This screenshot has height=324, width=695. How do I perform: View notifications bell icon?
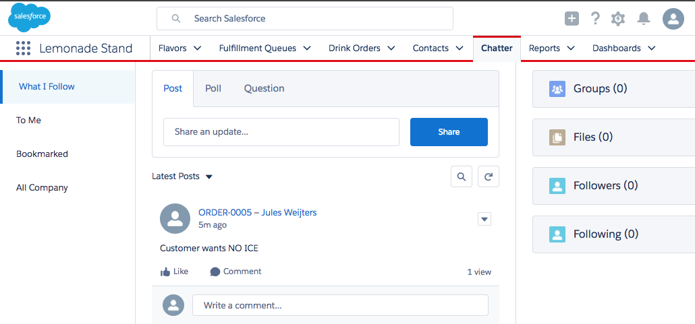644,19
